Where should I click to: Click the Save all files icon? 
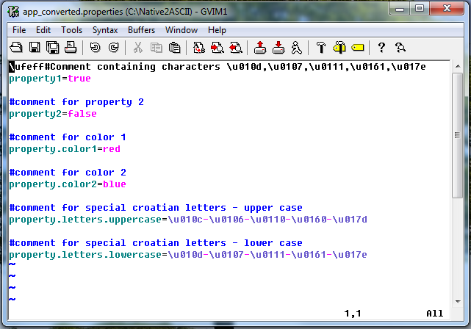(53, 48)
